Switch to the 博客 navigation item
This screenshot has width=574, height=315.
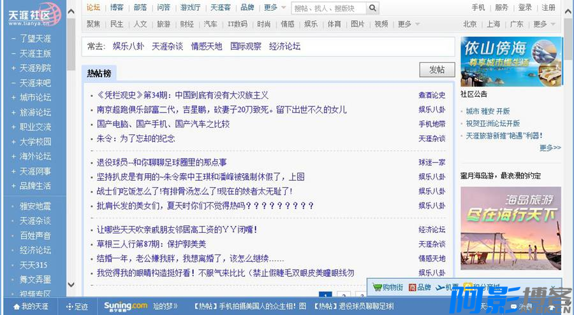117,8
